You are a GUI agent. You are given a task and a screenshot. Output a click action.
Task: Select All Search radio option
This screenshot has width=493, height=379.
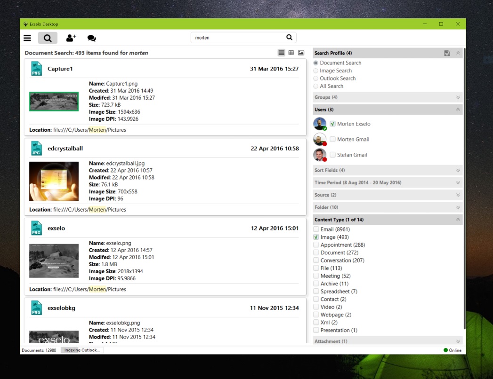[x=315, y=86]
